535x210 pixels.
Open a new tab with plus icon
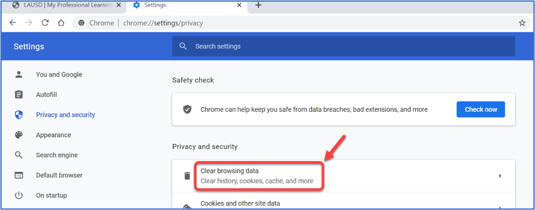(258, 5)
